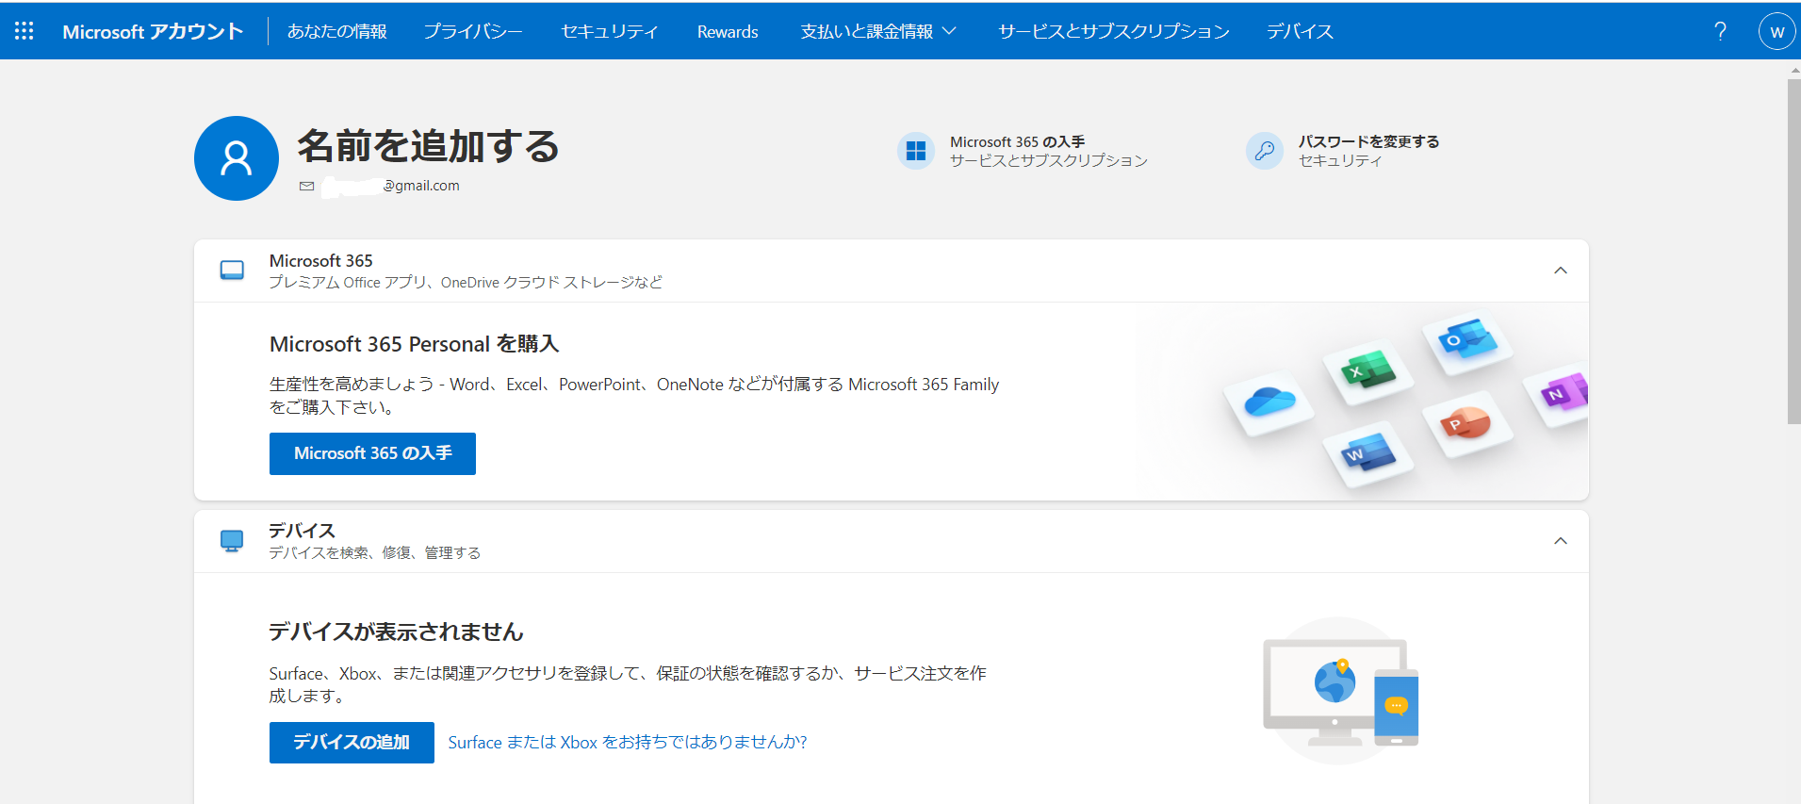The width and height of the screenshot is (1801, 804).
Task: Click the mail envelope icon beside email
Action: point(306,187)
